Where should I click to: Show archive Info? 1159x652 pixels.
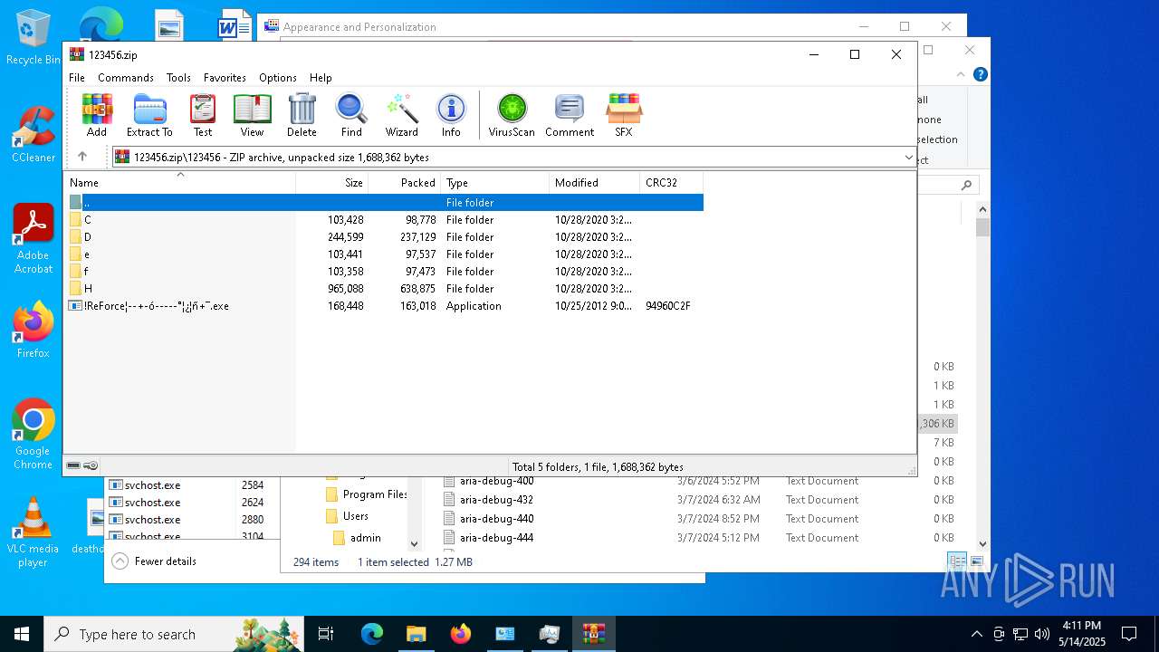(451, 115)
